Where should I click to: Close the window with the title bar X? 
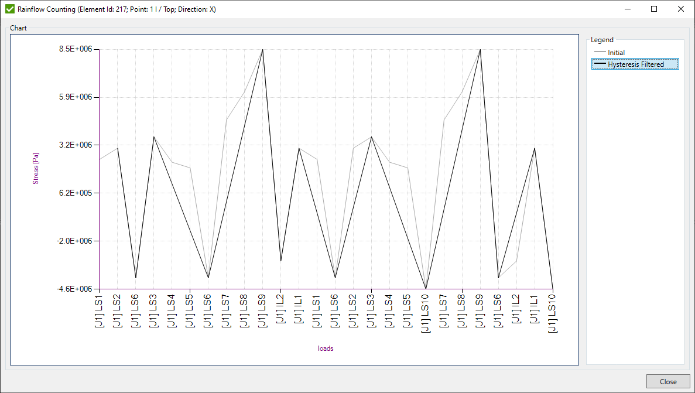pyautogui.click(x=681, y=9)
